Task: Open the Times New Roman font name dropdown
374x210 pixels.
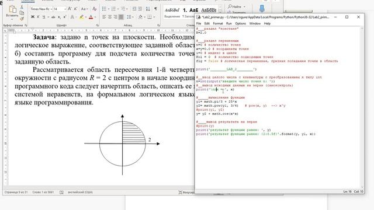Action: click(51, 9)
